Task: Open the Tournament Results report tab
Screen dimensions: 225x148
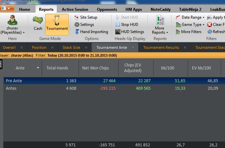Action: coord(161,47)
